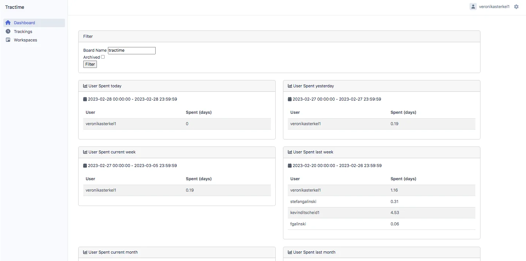Image resolution: width=526 pixels, height=261 pixels.
Task: Open Workspaces from the sidebar
Action: [25, 40]
